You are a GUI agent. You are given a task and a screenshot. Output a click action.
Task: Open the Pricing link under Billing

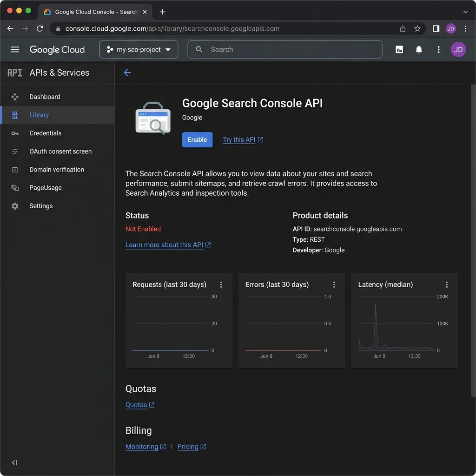tap(192, 447)
